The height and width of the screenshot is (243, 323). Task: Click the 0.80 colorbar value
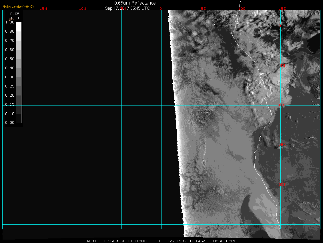(10, 31)
